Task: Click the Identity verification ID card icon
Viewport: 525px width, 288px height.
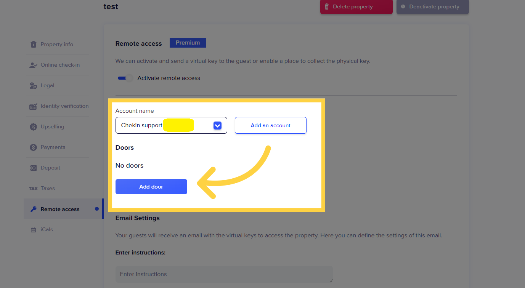Action: (33, 106)
